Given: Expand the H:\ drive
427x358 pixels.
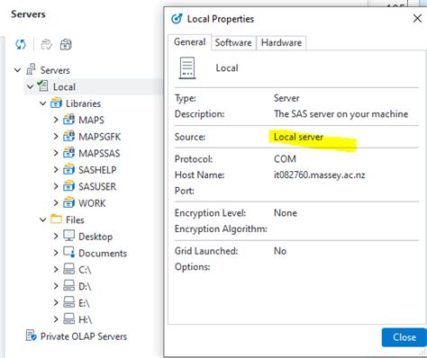Looking at the screenshot, I should coord(56,319).
